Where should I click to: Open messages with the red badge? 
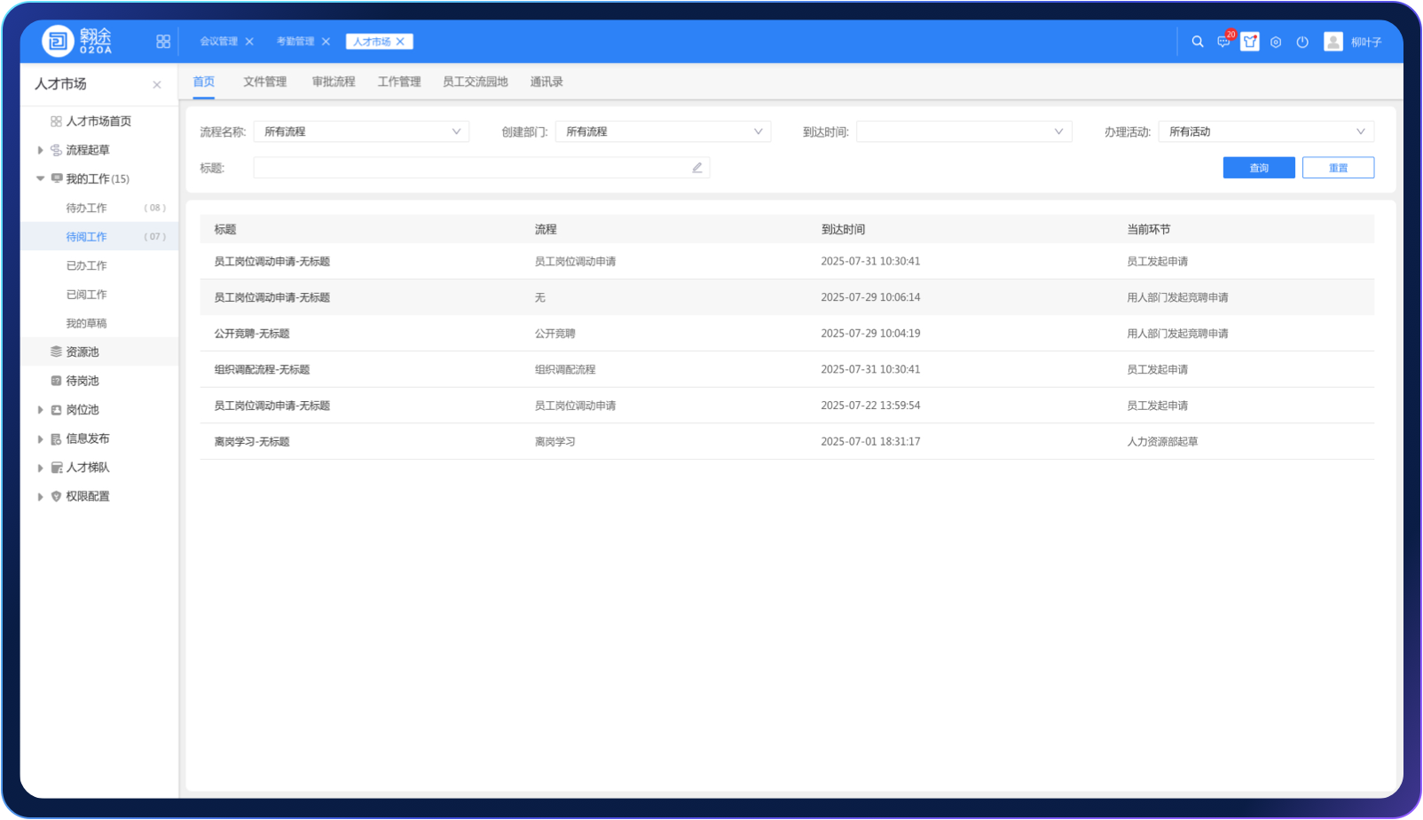pyautogui.click(x=1223, y=42)
